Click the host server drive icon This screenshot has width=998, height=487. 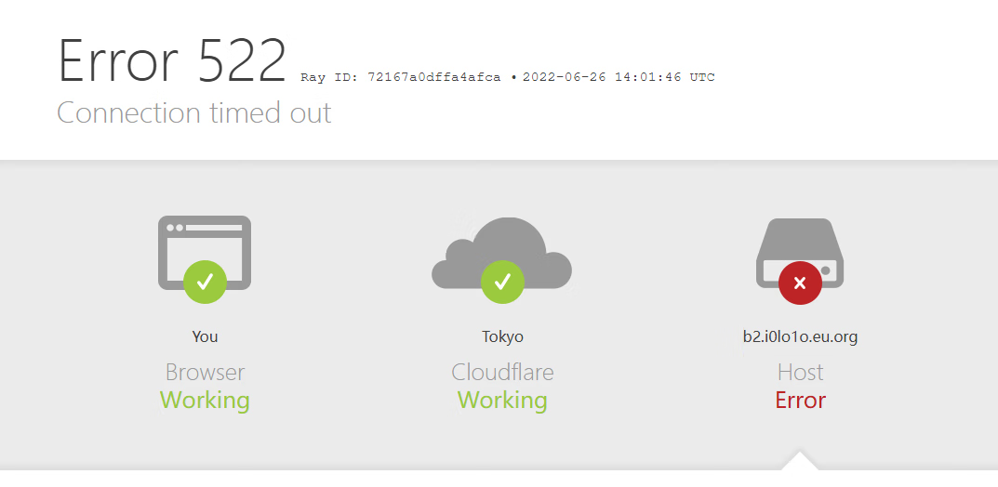pos(800,253)
